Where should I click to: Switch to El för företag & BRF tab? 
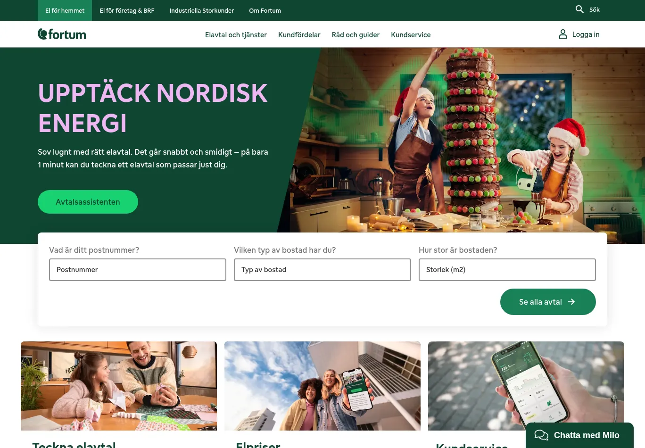[x=127, y=10]
